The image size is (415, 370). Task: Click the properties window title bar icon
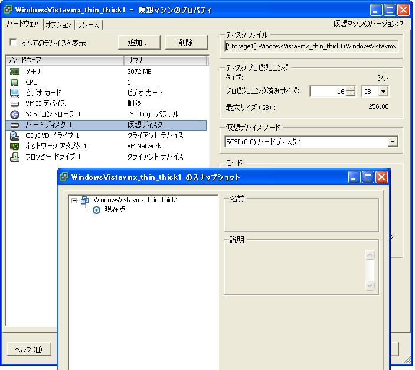(8, 9)
